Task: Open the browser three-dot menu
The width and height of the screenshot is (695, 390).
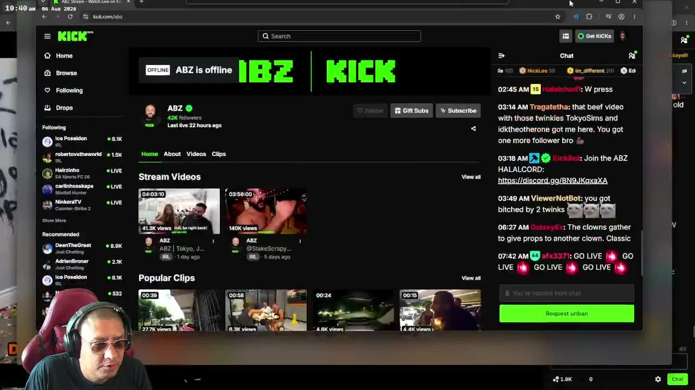Action: 634,17
